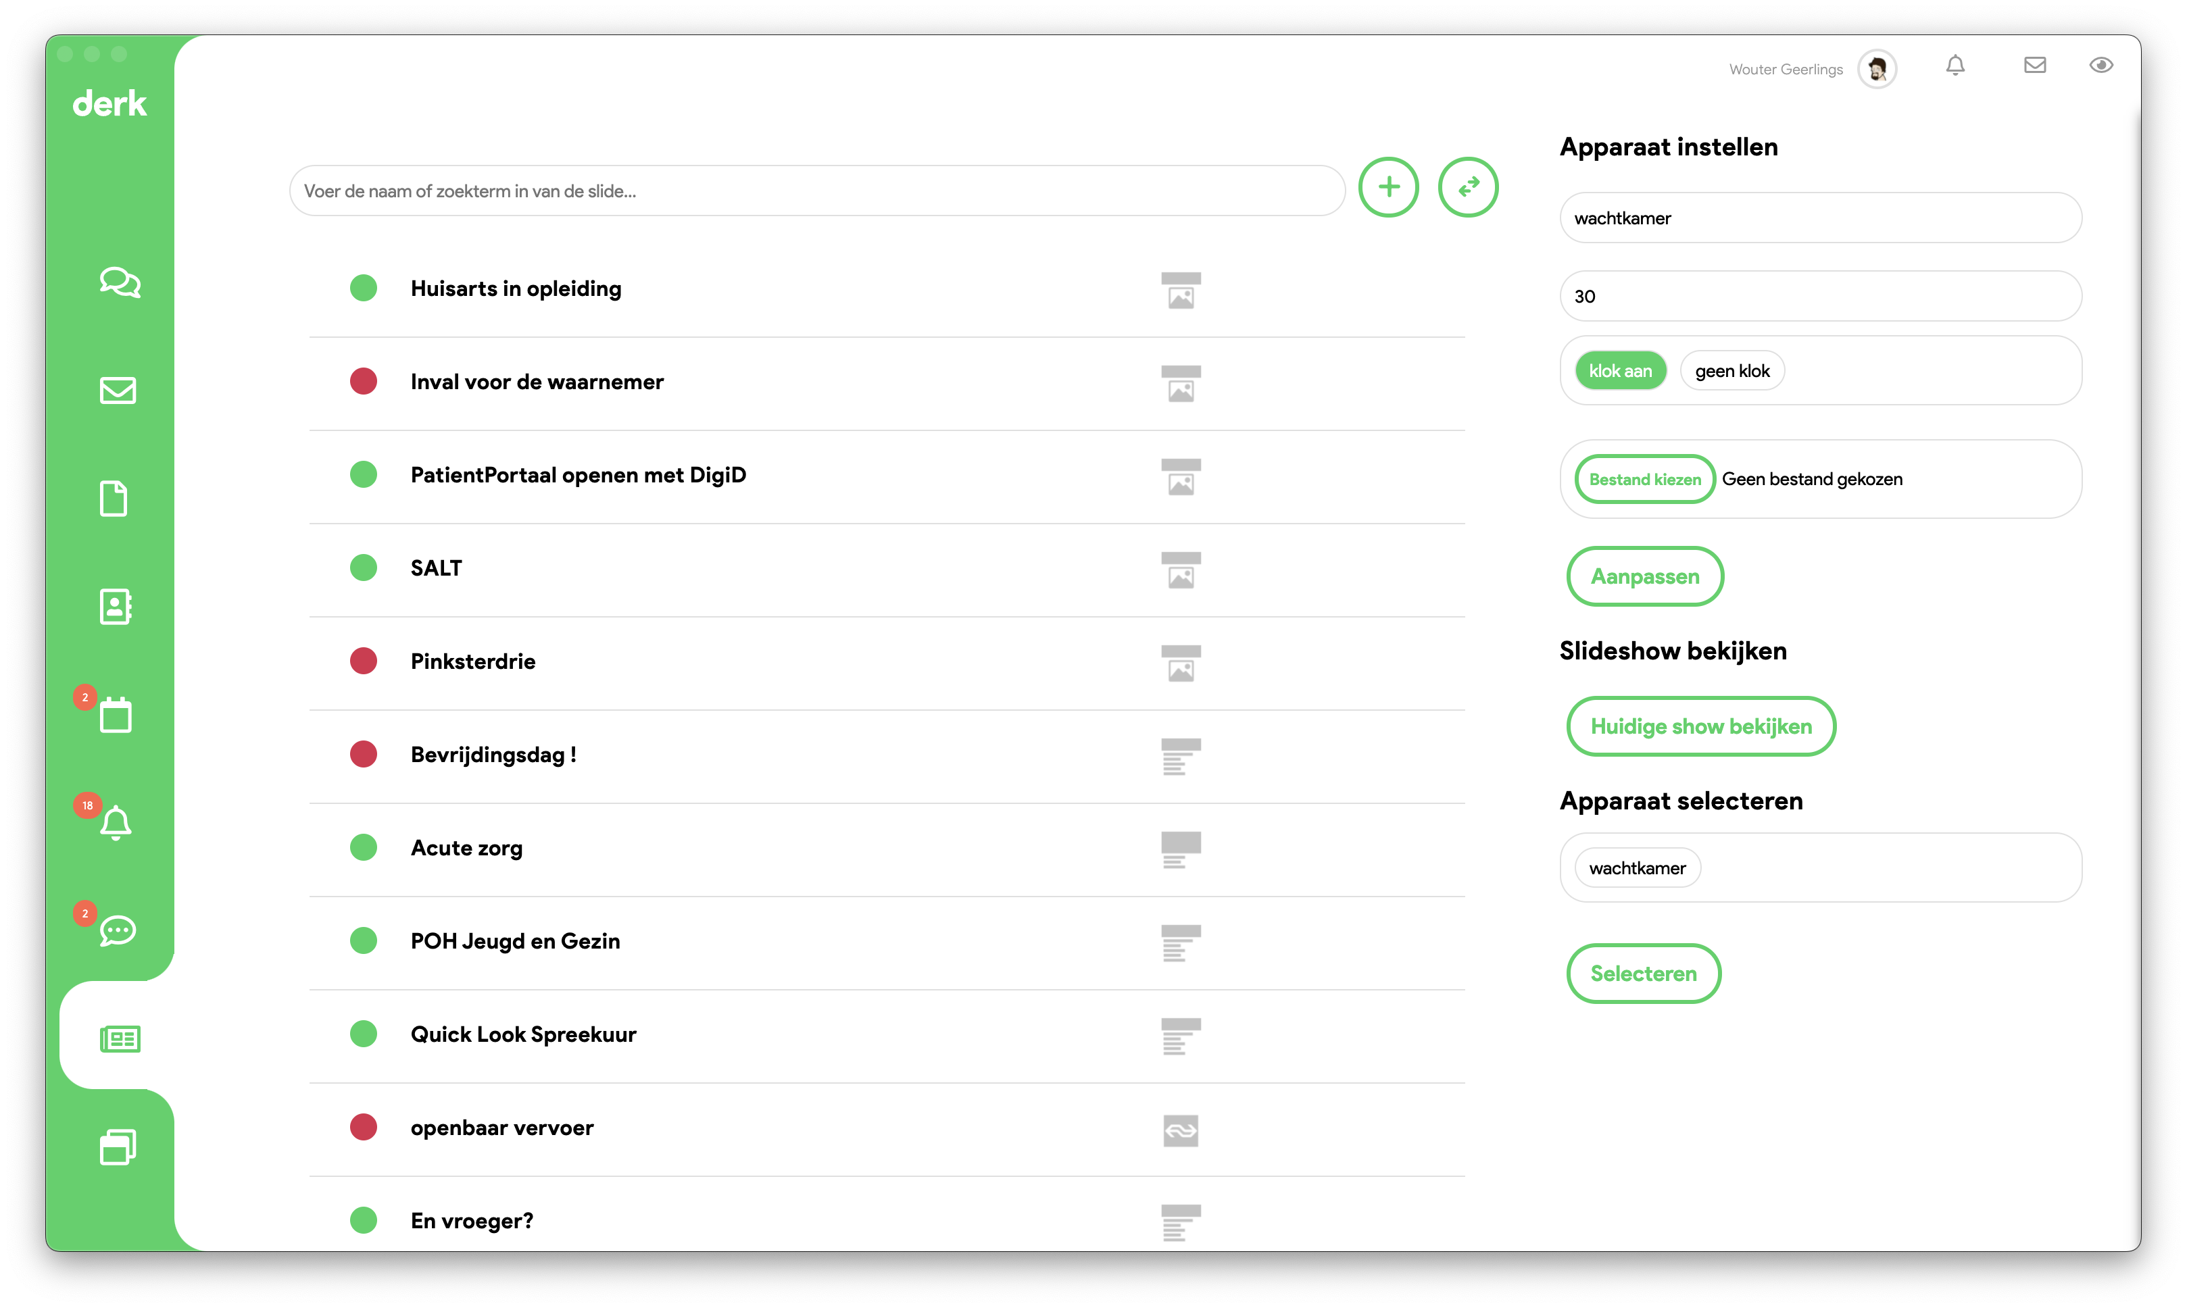Click the slide search input field
This screenshot has height=1308, width=2187.
pos(816,191)
